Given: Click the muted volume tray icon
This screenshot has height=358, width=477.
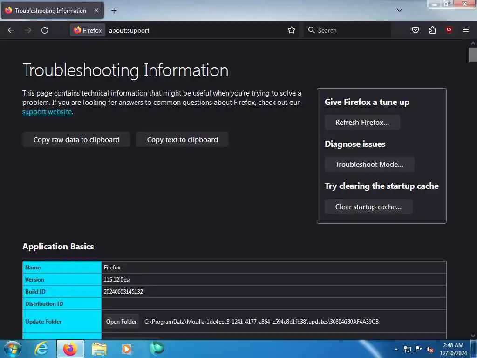Looking at the screenshot, I should (430, 349).
